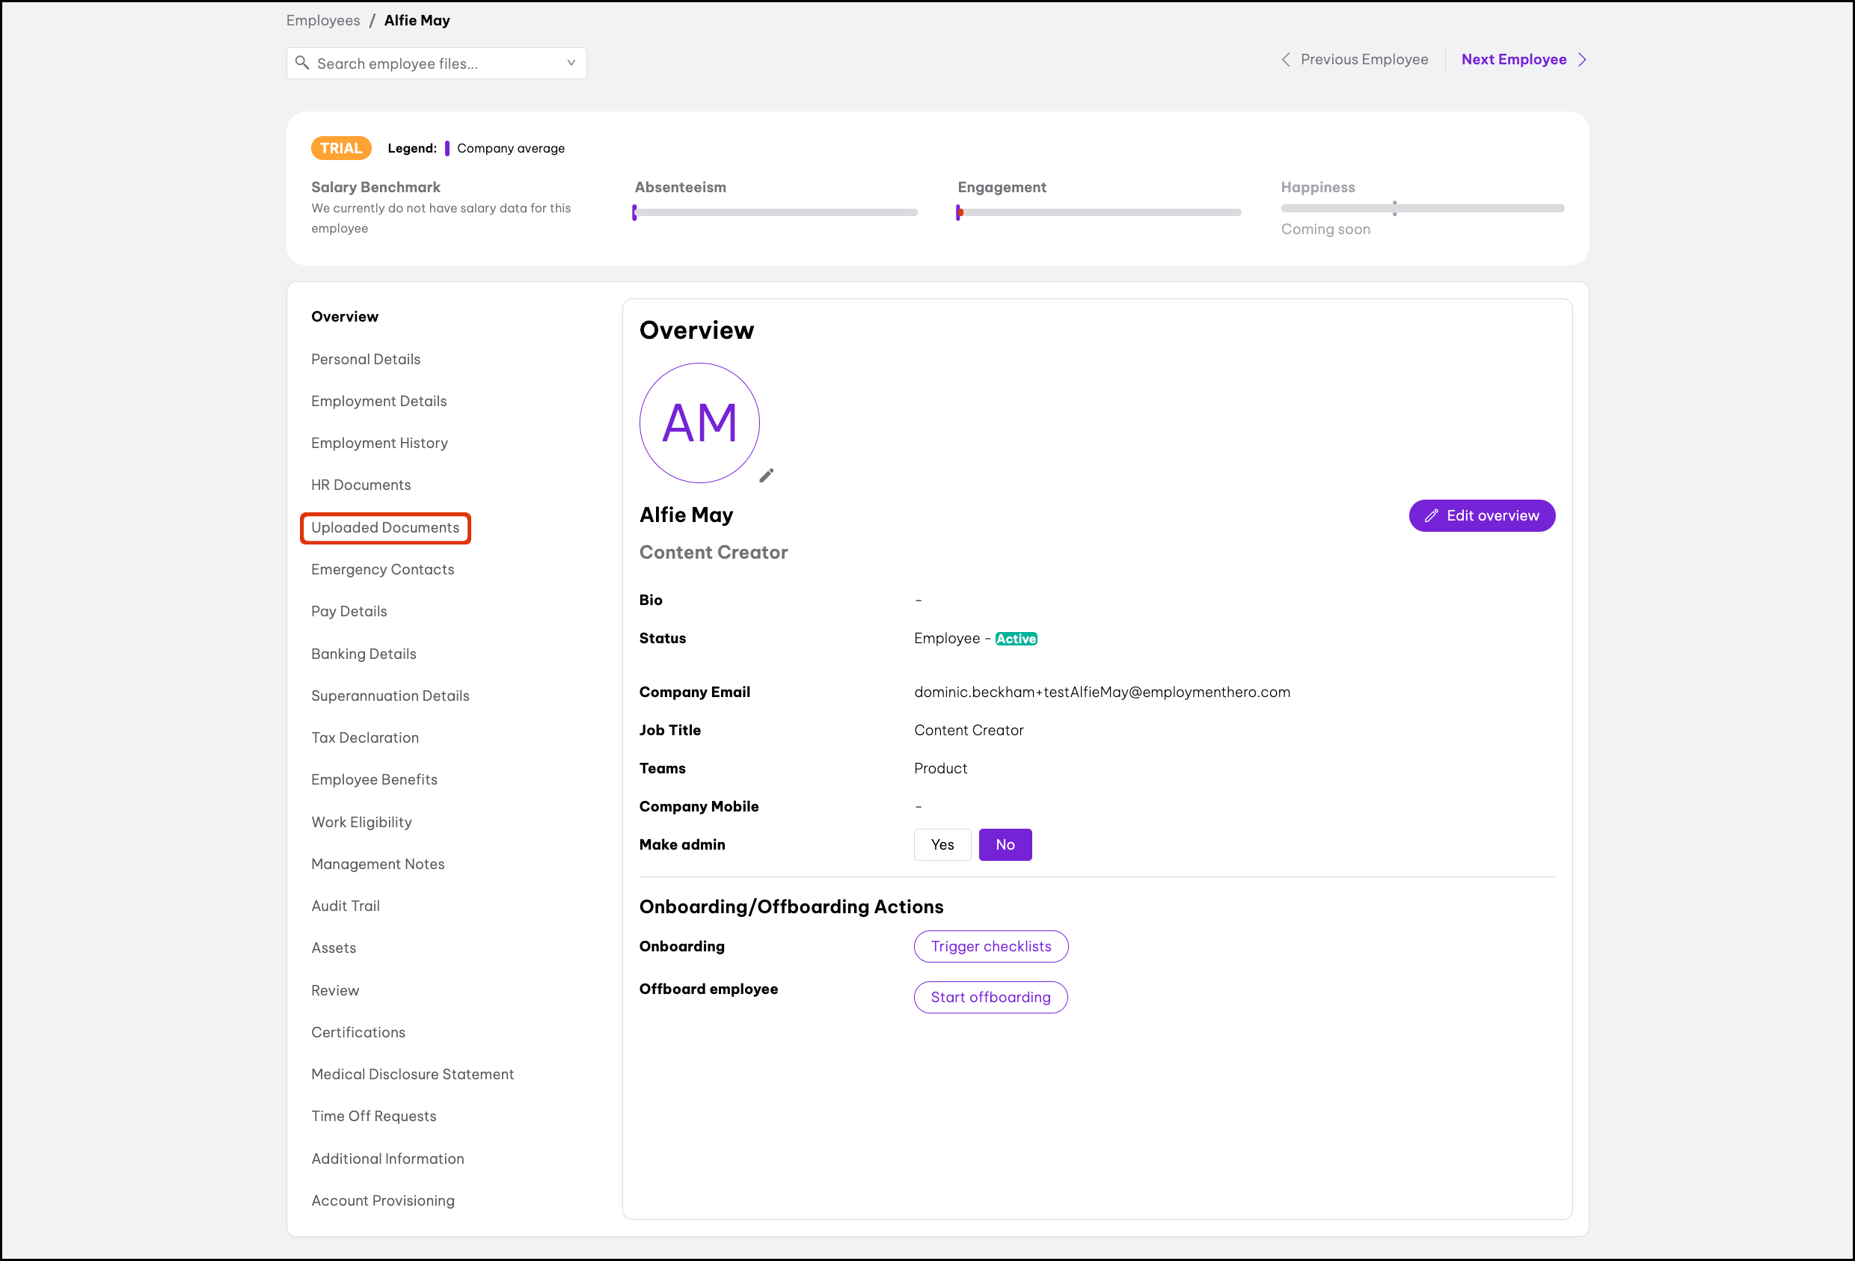This screenshot has height=1261, width=1855.
Task: Click the Engagement progress bar
Action: tap(1098, 212)
